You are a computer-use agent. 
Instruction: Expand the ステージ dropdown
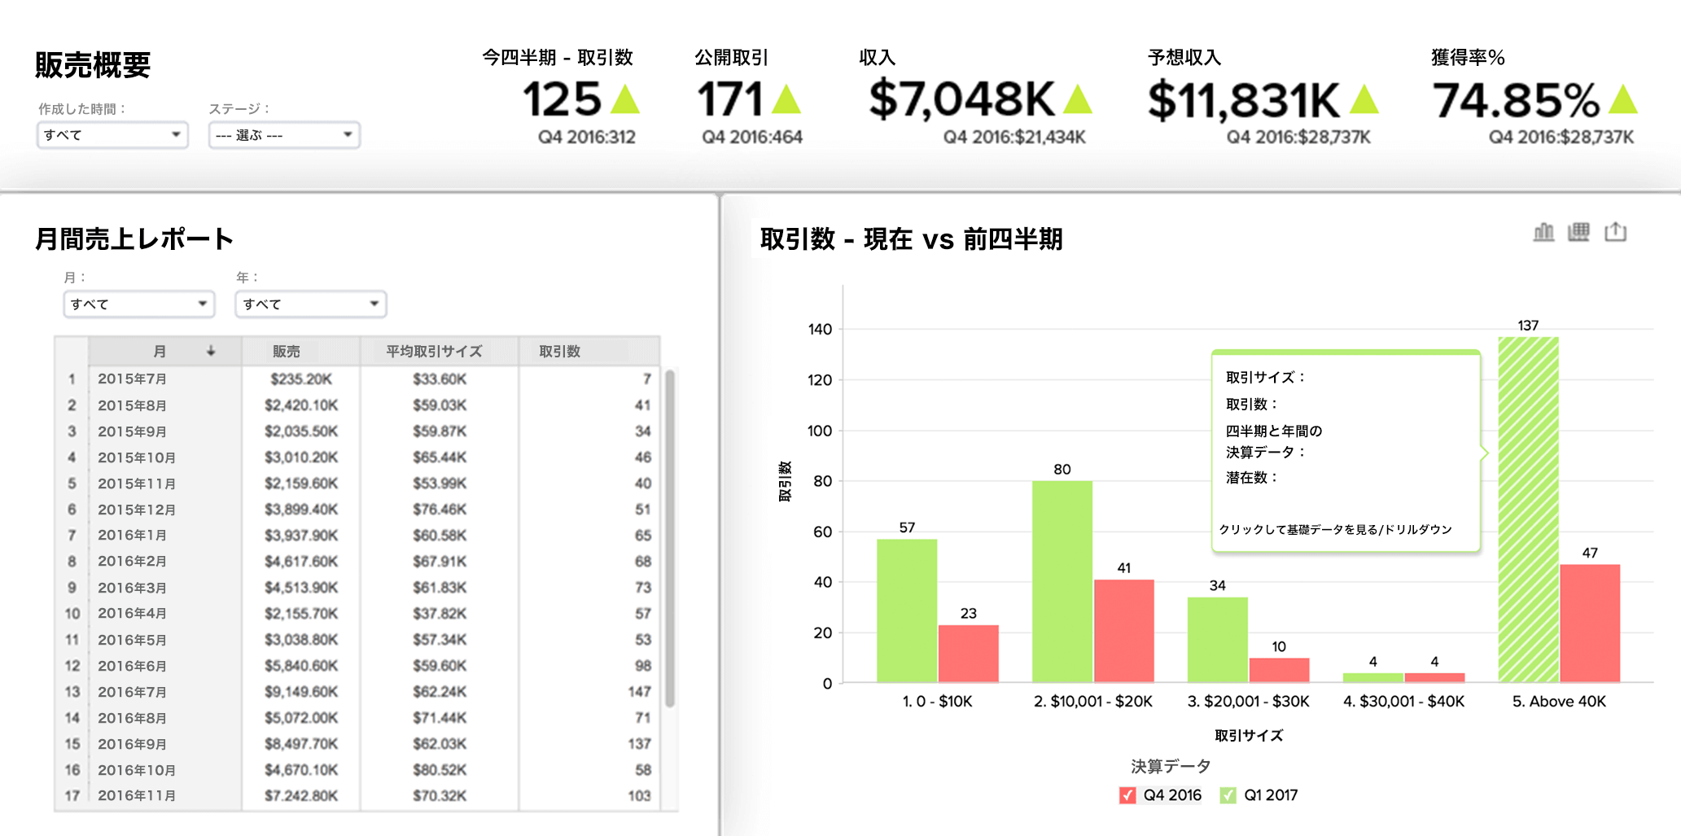point(284,135)
